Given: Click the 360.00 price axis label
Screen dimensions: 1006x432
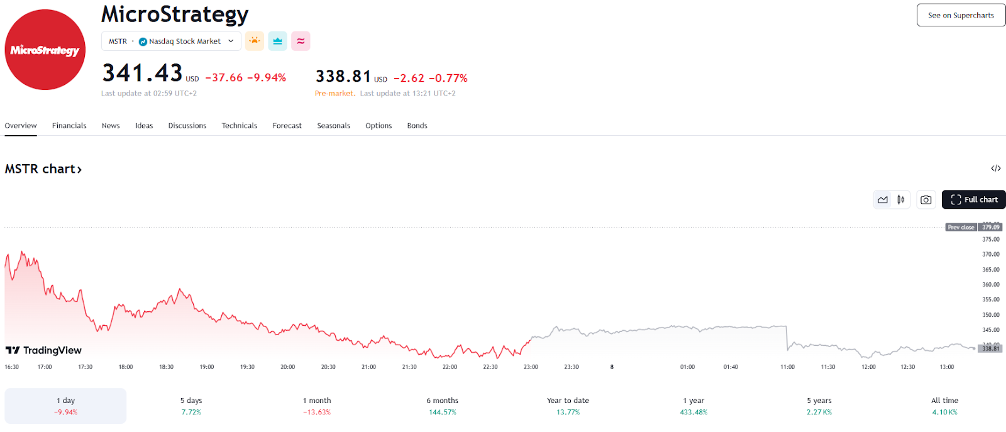Looking at the screenshot, I should point(991,285).
